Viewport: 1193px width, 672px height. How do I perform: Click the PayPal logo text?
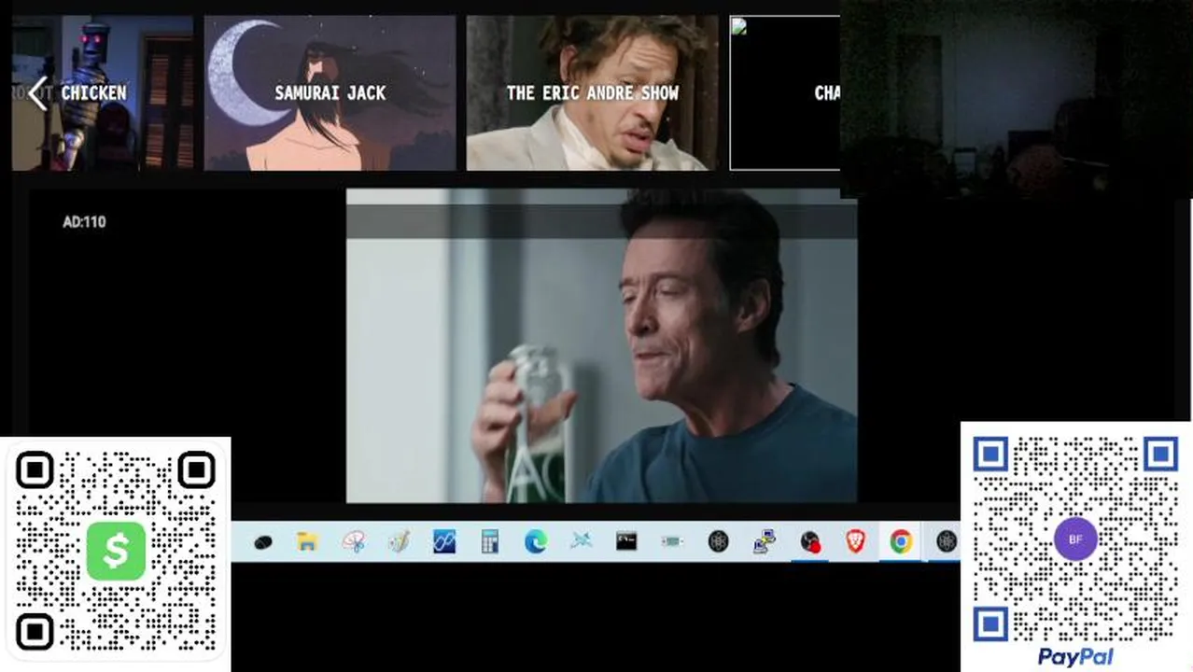(1075, 657)
